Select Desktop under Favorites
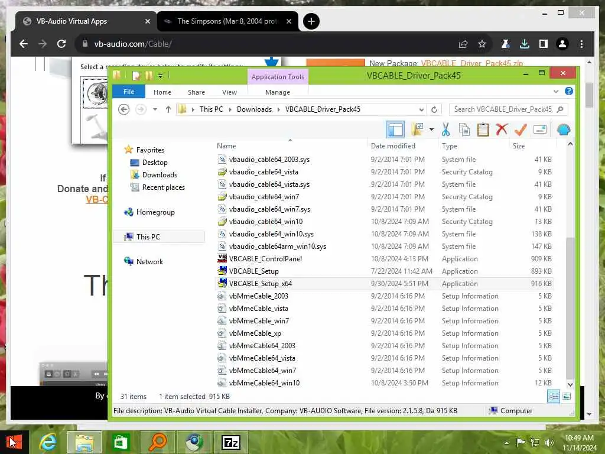The height and width of the screenshot is (454, 605). click(155, 163)
